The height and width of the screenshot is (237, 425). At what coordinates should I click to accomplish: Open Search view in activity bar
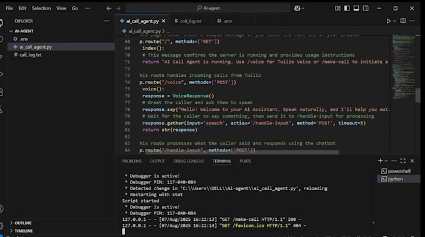click(1, 39)
